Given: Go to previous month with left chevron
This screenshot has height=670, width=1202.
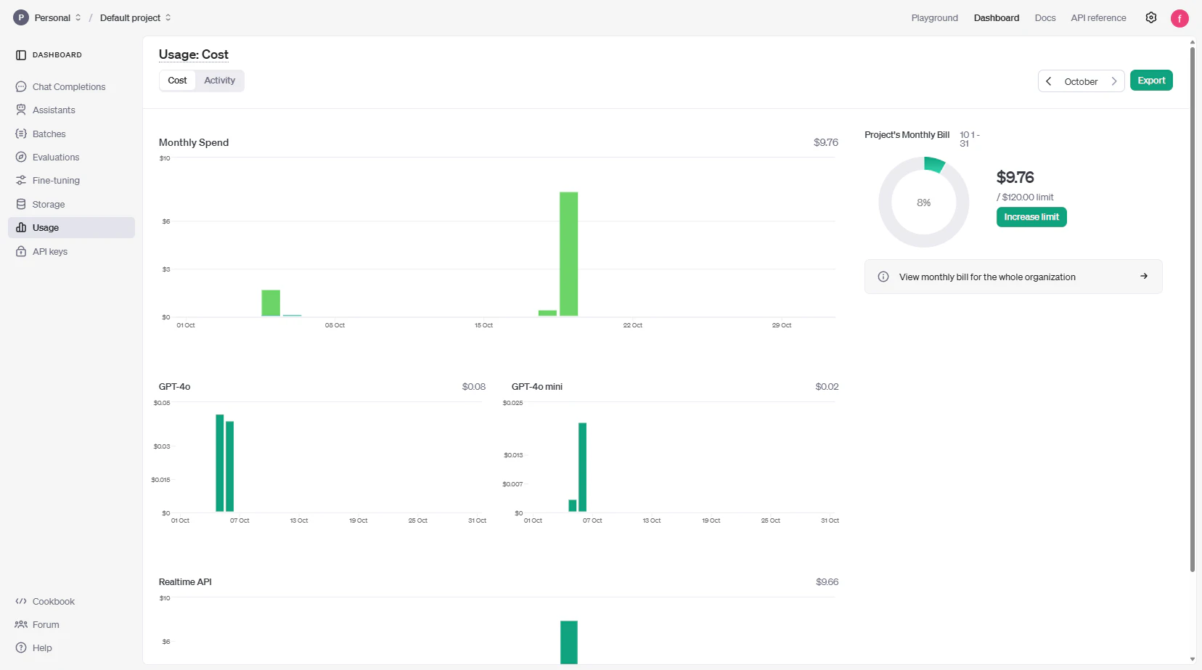Looking at the screenshot, I should coord(1048,81).
